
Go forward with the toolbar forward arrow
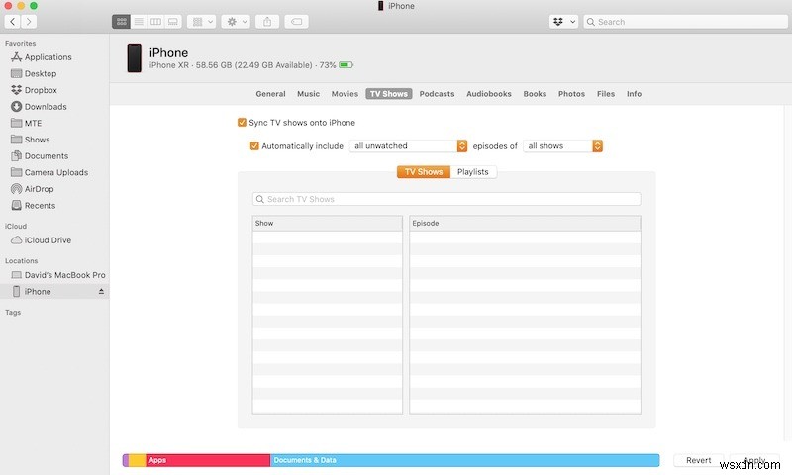(29, 22)
